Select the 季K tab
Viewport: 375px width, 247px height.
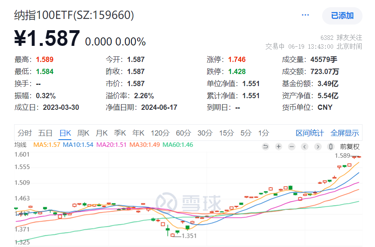click(120, 133)
